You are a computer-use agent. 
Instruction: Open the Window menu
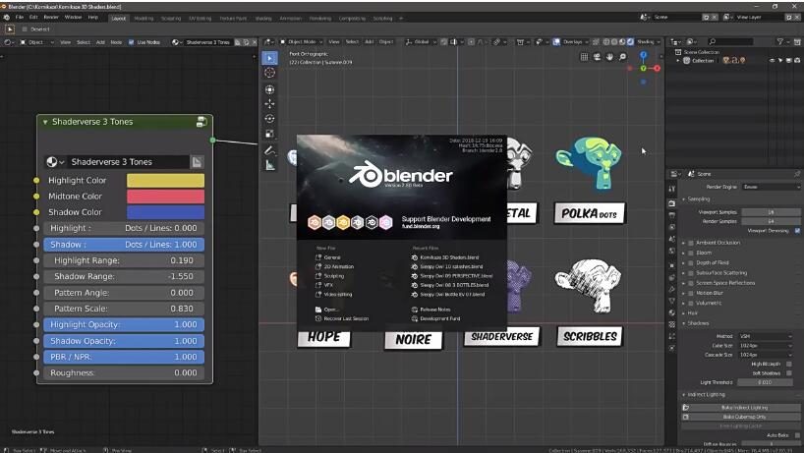coord(73,18)
